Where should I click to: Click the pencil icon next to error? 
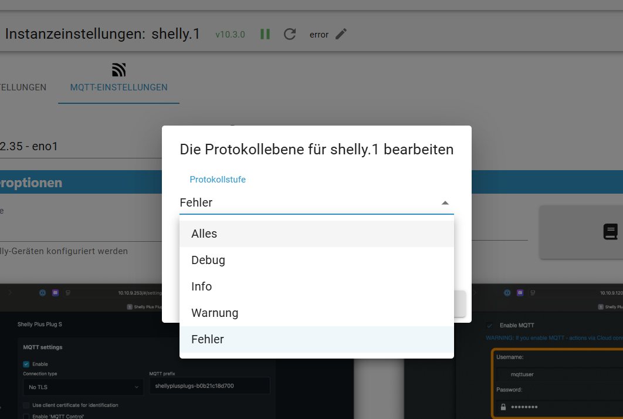pos(341,34)
